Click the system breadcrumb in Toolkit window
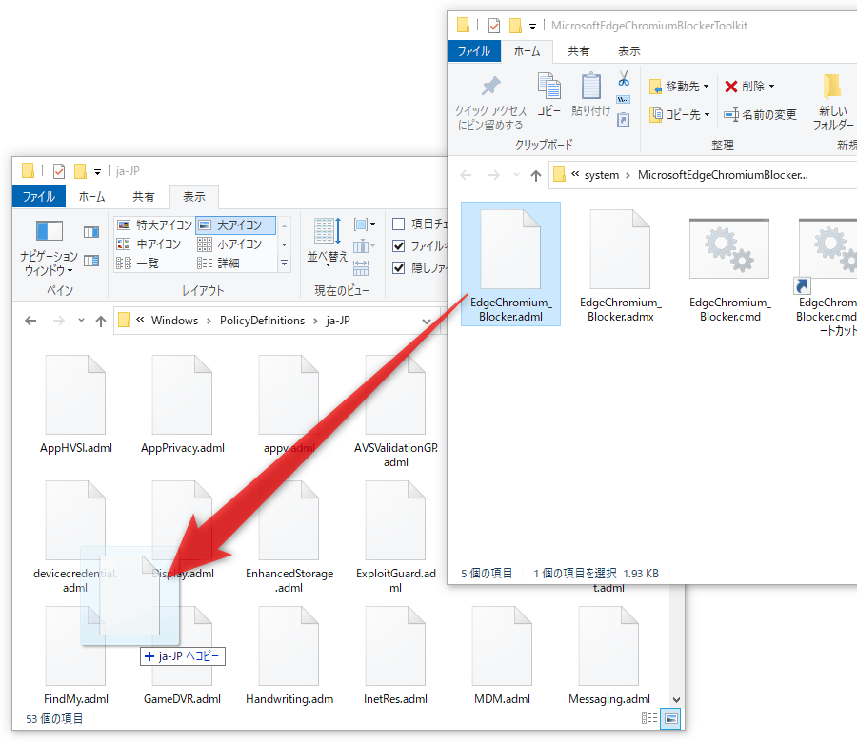Viewport: 857px width, 742px height. [x=602, y=175]
